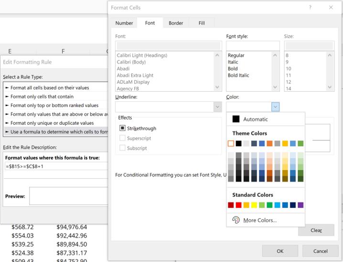Click the formula field =$B15>=$C$8+1
The height and width of the screenshot is (262, 343).
pos(56,166)
